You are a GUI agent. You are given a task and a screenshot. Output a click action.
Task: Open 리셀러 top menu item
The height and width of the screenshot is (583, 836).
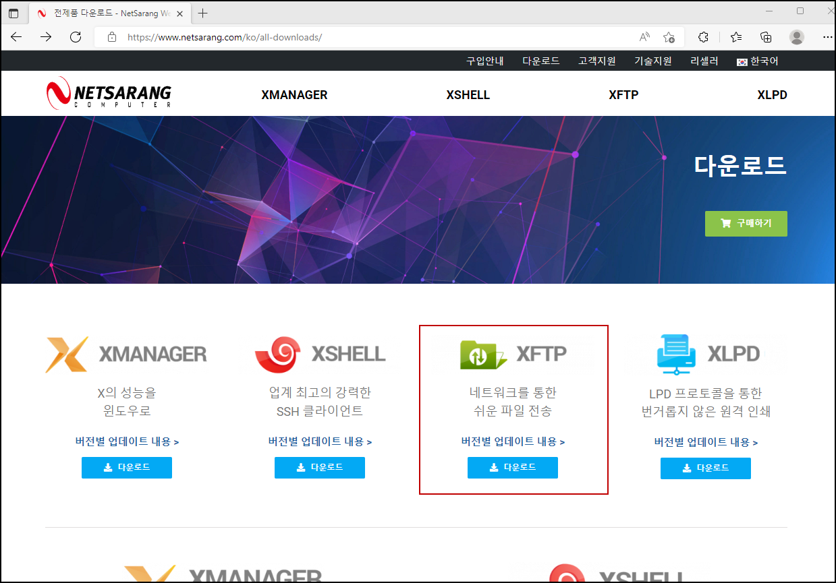coord(704,61)
